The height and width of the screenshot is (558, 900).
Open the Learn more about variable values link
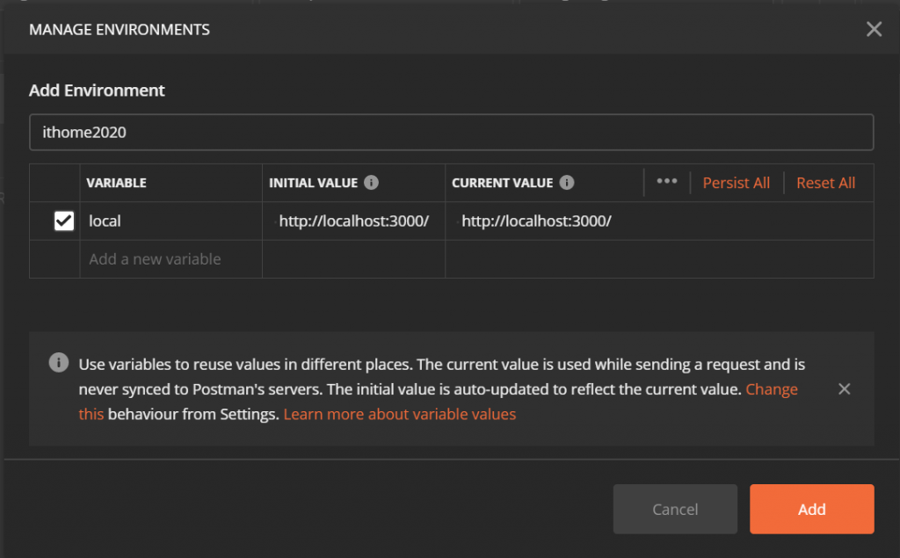[399, 414]
